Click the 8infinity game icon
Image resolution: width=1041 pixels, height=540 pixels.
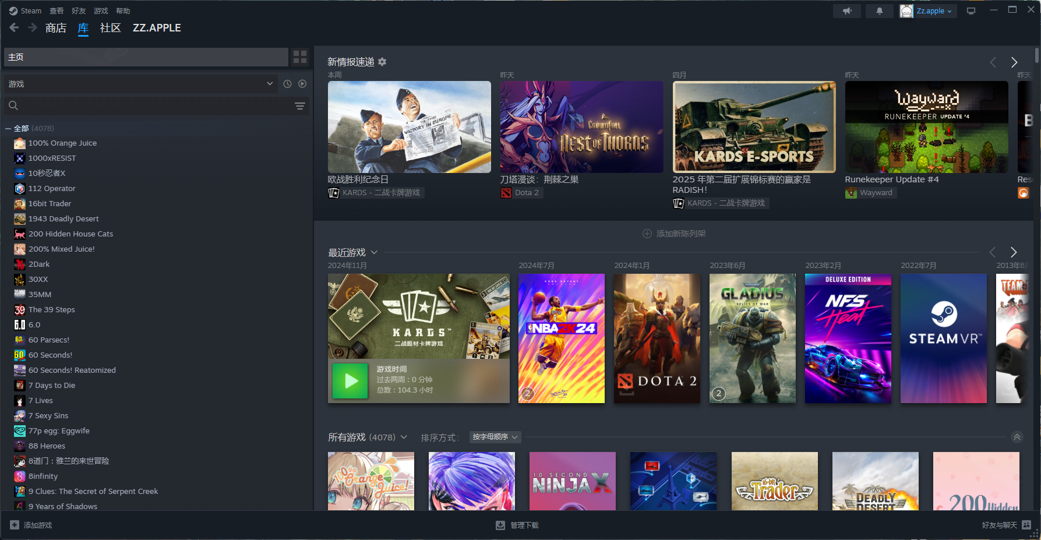click(20, 477)
